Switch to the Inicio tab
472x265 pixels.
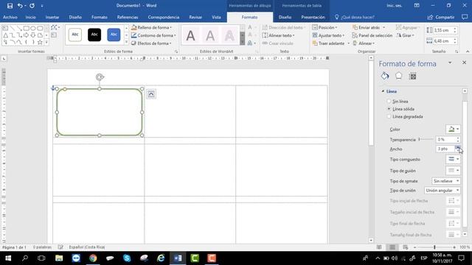[x=30, y=17]
